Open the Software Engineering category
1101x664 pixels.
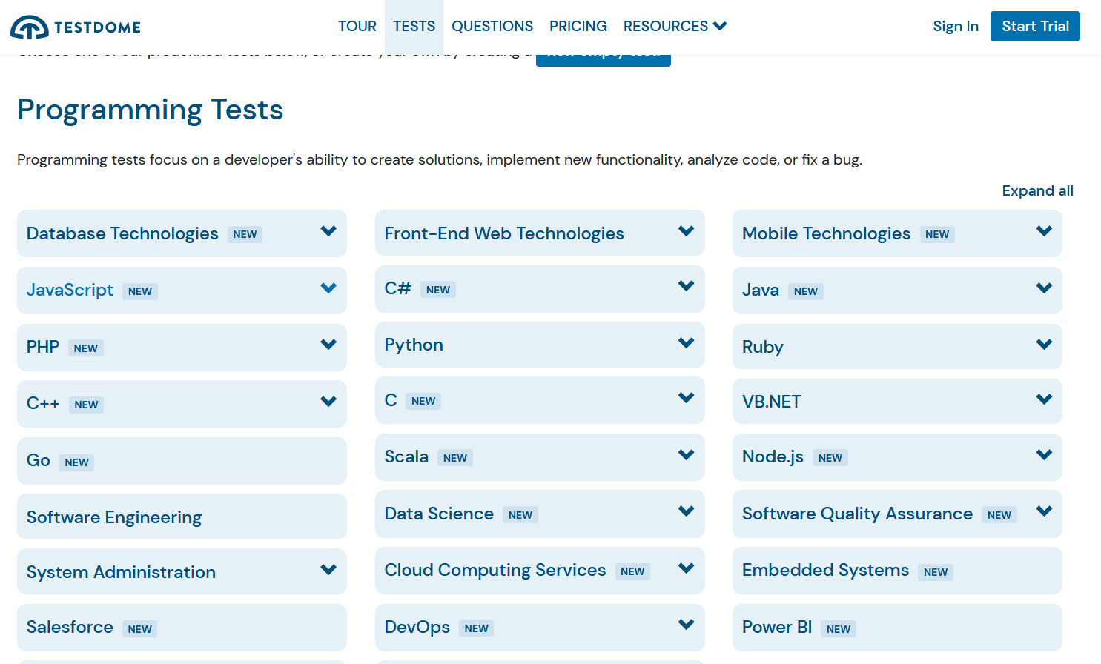[182, 517]
